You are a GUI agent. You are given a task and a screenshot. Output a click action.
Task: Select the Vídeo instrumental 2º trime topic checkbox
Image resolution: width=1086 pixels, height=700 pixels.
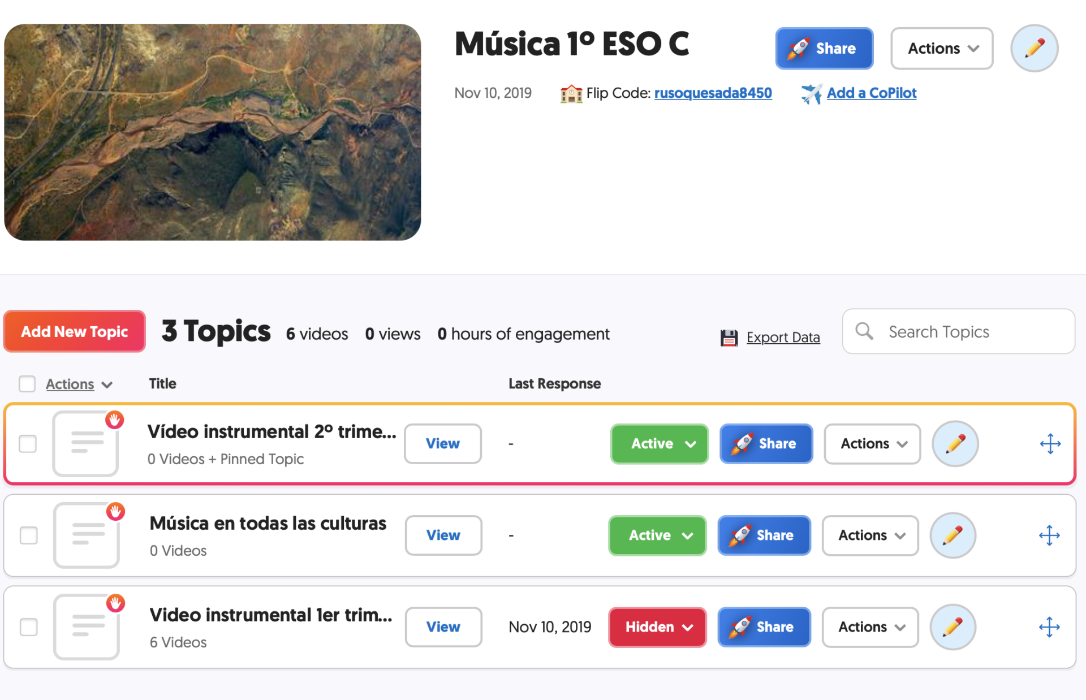(28, 444)
